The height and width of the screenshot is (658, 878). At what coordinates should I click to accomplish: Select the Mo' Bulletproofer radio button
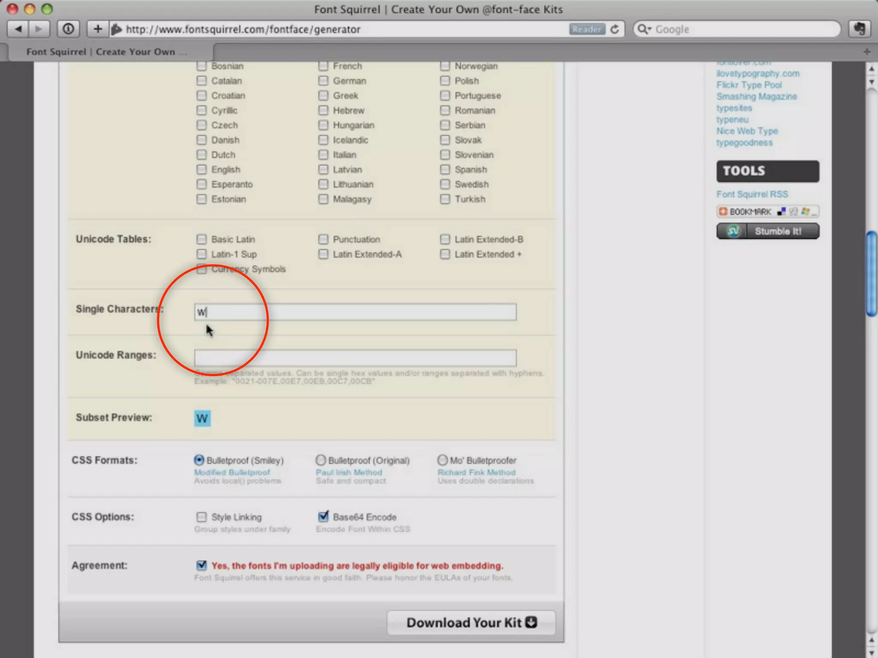442,460
